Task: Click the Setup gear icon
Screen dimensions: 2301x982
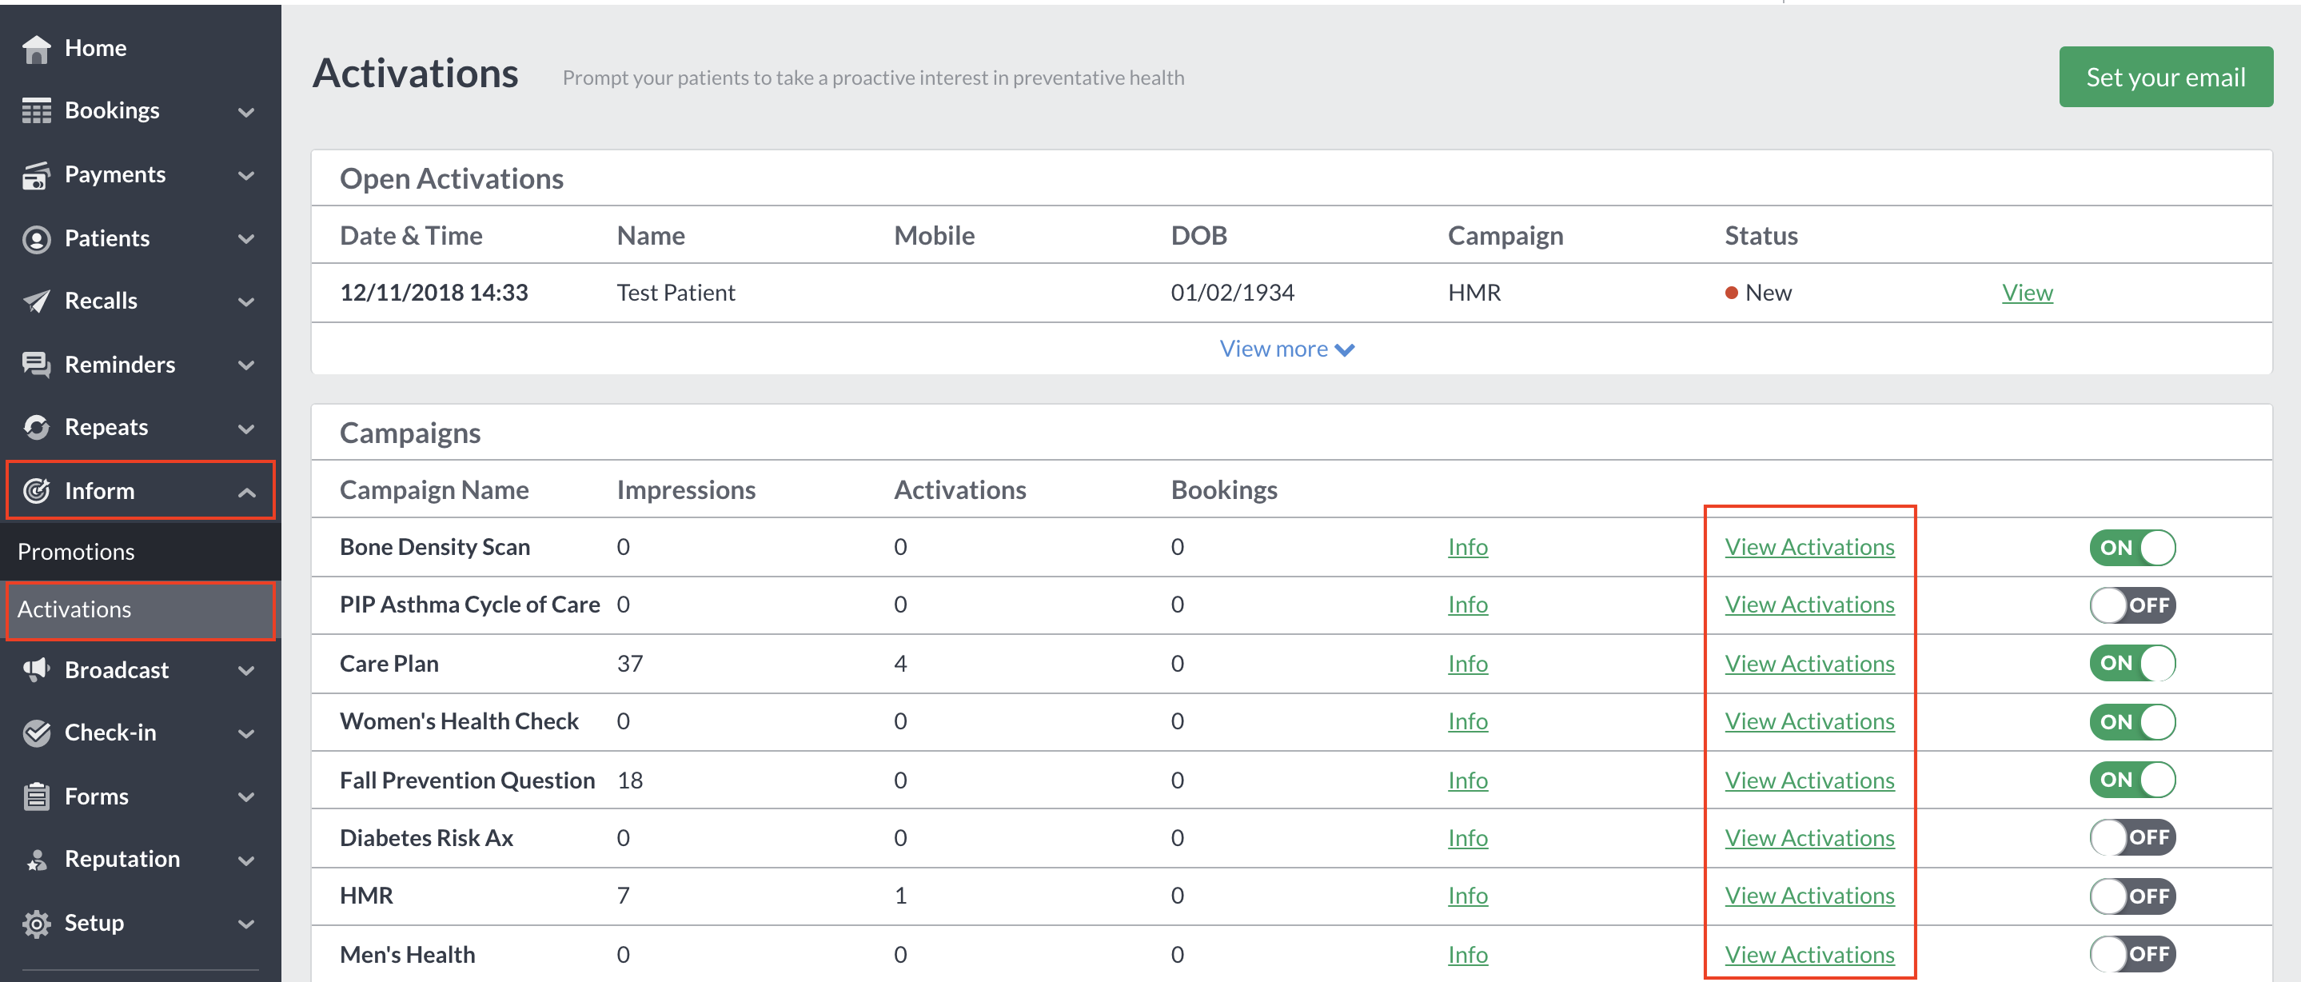Action: pyautogui.click(x=37, y=923)
